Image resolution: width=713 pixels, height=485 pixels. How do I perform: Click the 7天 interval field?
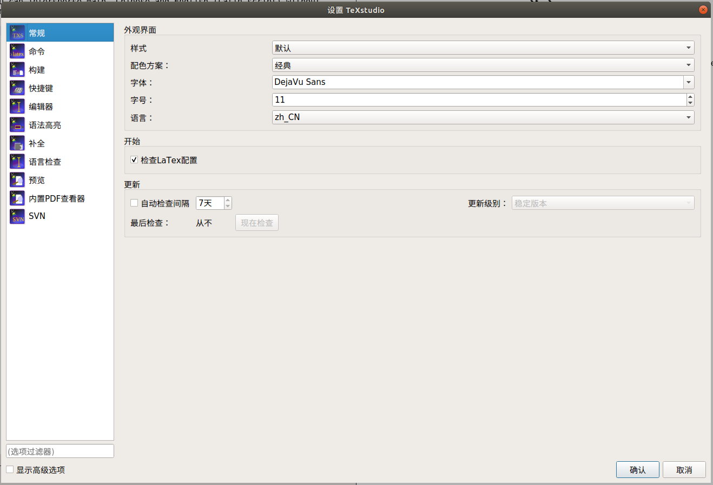[x=210, y=203]
